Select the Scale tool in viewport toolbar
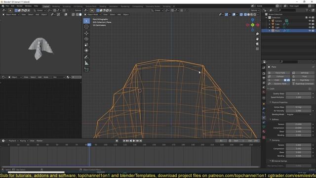 (x=86, y=45)
